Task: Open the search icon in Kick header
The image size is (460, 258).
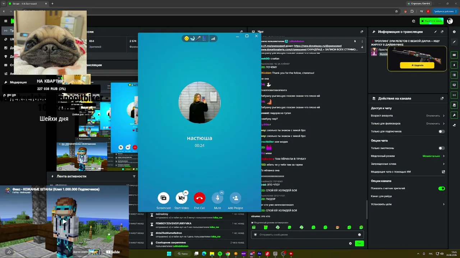Action: pos(414,21)
